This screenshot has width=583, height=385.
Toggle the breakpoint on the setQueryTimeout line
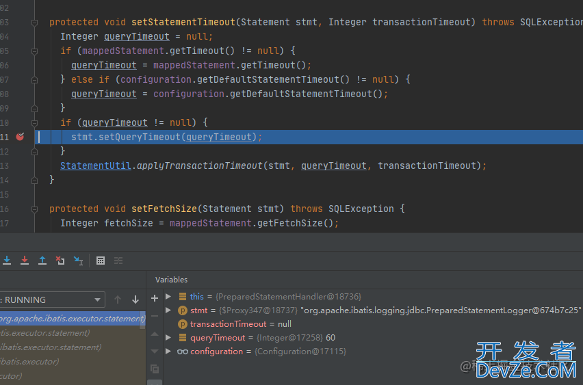coord(20,137)
